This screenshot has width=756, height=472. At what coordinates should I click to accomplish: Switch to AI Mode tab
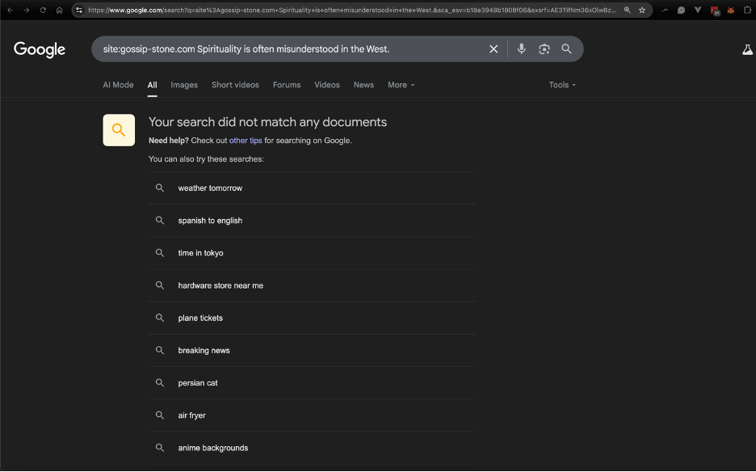[118, 85]
